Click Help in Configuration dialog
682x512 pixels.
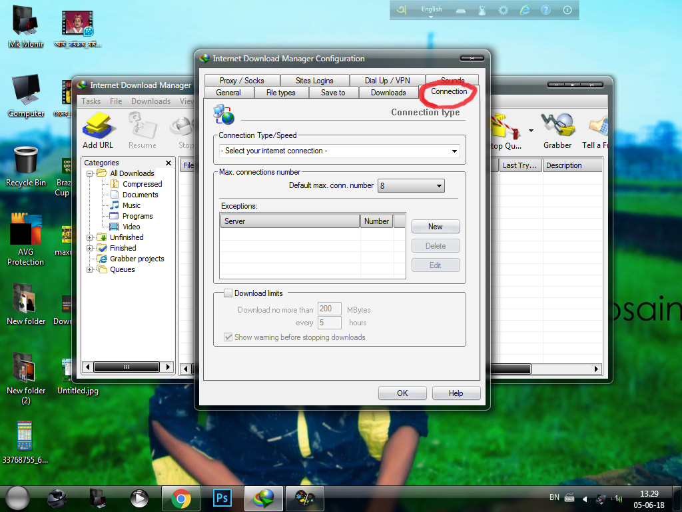pyautogui.click(x=456, y=393)
